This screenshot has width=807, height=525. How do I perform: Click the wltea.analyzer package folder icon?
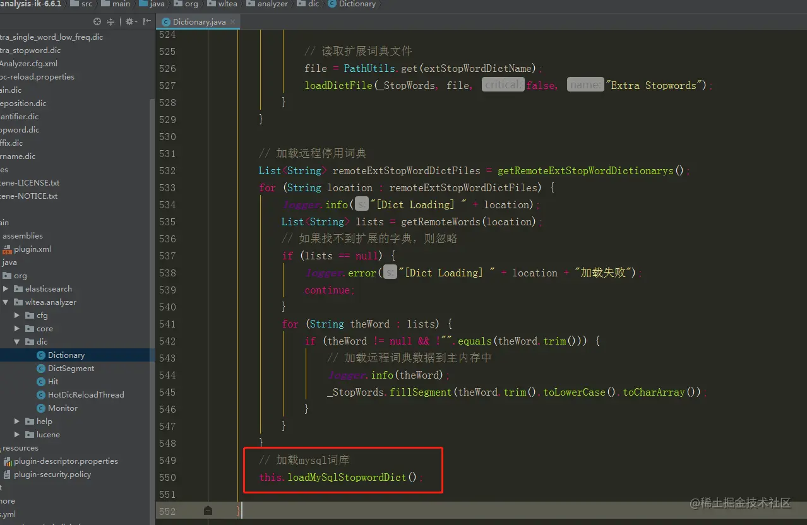18,302
